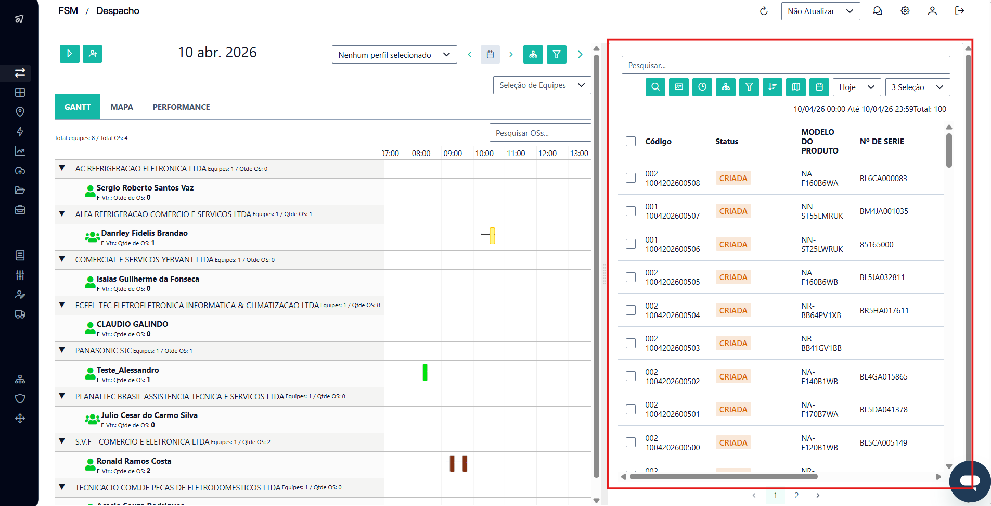Open the Nenhum perfil selecionado dropdown
This screenshot has width=991, height=506.
point(394,55)
